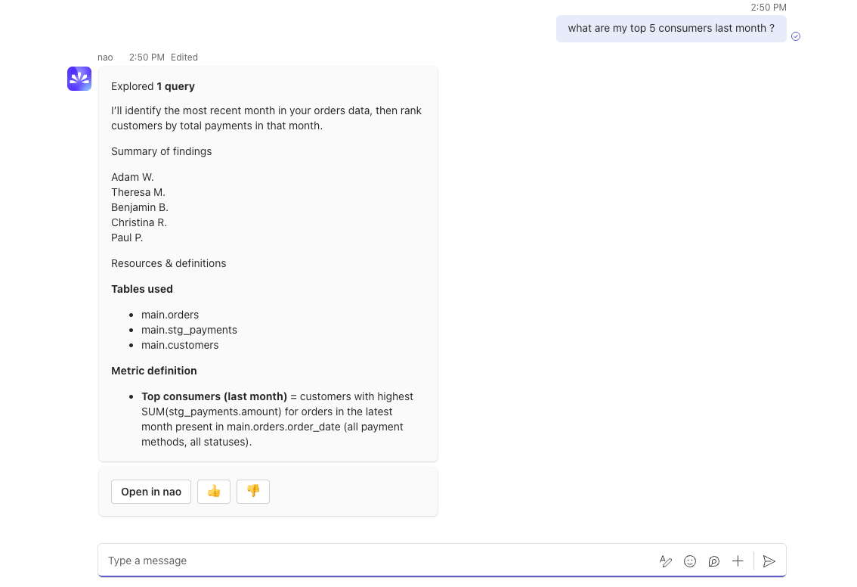Toggle thumbs-down feedback on nao's answer
Viewport: 857px width, 587px height.
coord(252,492)
